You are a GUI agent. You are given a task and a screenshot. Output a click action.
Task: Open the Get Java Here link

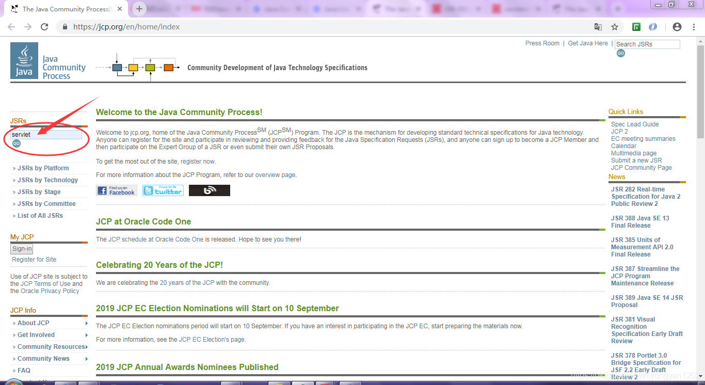pyautogui.click(x=588, y=43)
